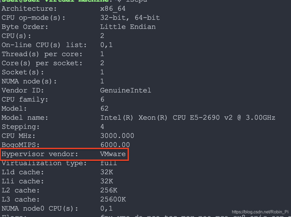Click the L2 cache 256K value
This screenshot has height=217, width=291.
(109, 190)
